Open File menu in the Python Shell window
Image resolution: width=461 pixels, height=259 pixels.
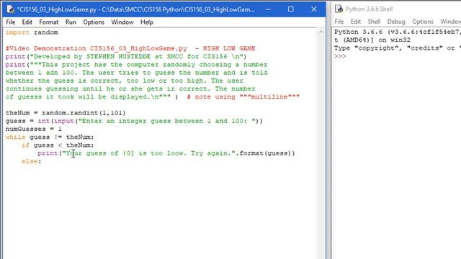[x=339, y=22]
